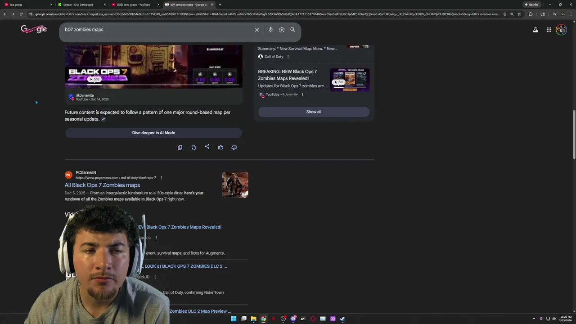Go to Google homepage logo
The width and height of the screenshot is (576, 324).
point(34,29)
